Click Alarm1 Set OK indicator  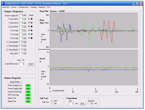tap(28, 98)
